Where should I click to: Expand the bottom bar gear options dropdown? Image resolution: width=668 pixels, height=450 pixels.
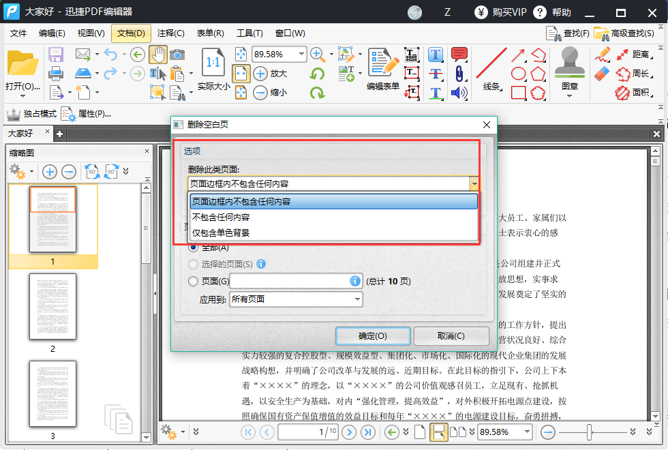[x=183, y=432]
